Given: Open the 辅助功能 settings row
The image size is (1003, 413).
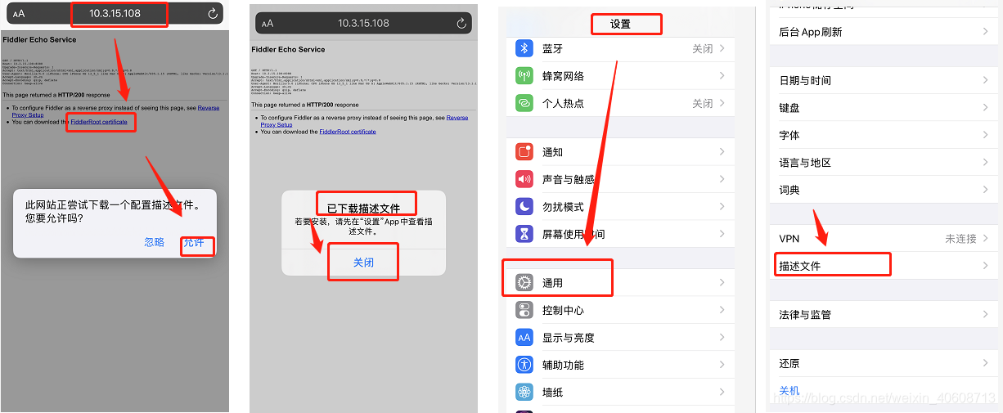Looking at the screenshot, I should [x=619, y=365].
